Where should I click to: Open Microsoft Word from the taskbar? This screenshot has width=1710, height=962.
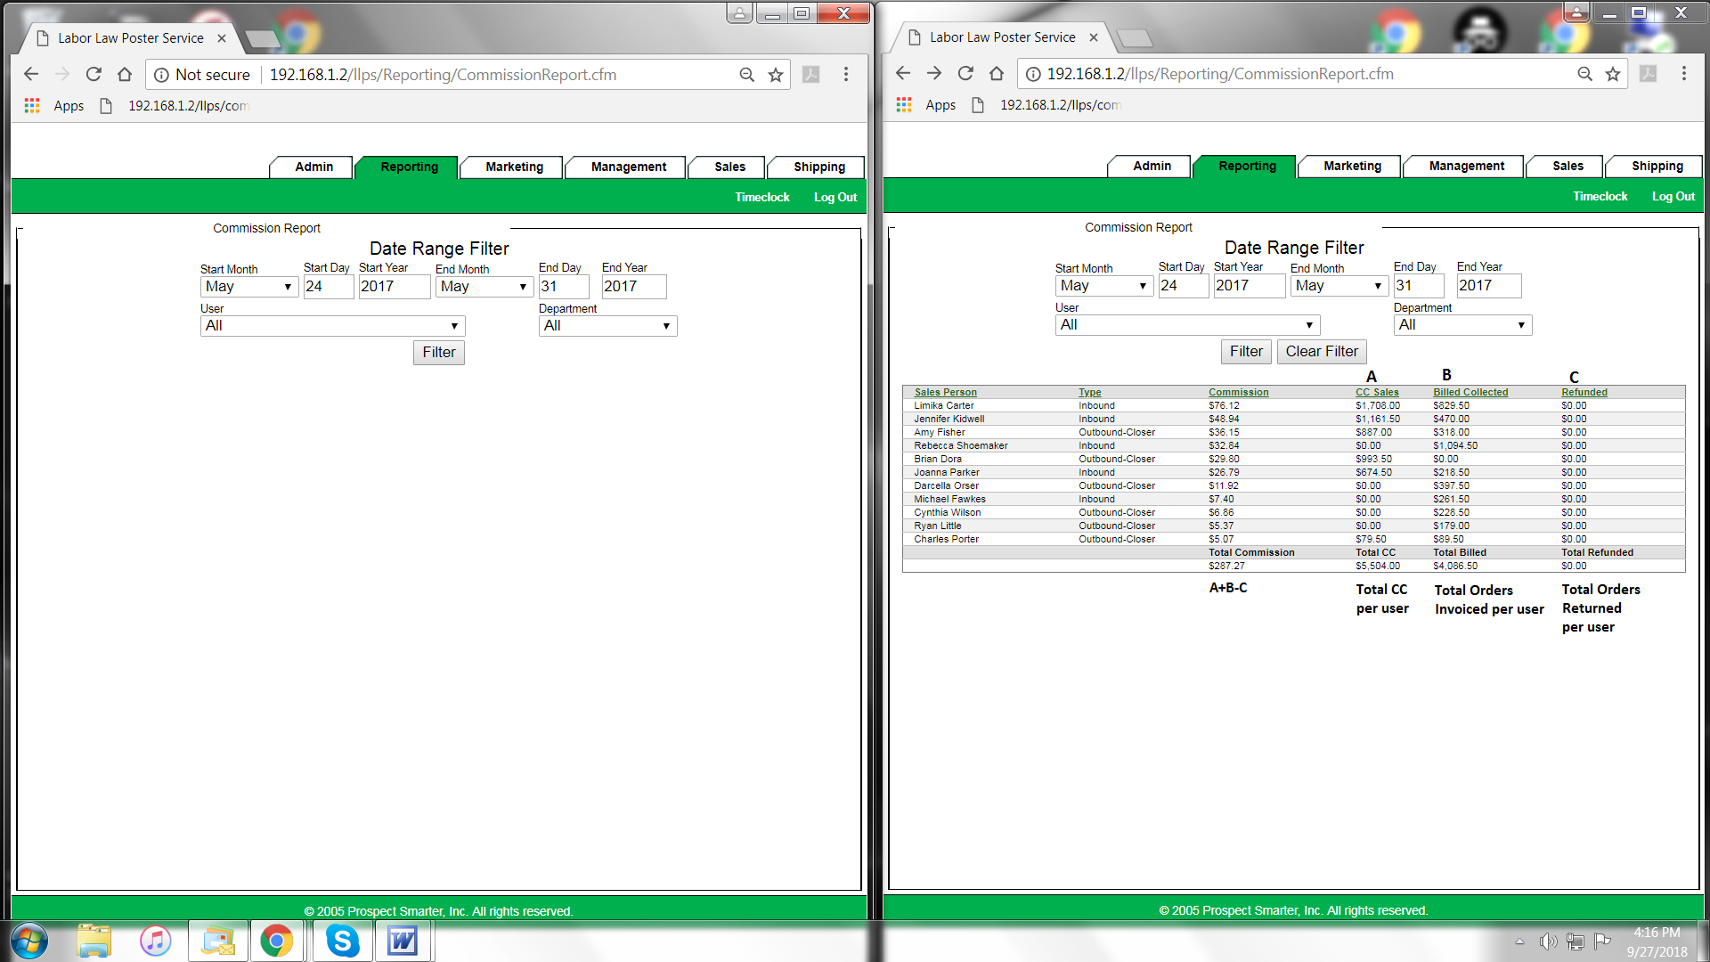click(403, 941)
